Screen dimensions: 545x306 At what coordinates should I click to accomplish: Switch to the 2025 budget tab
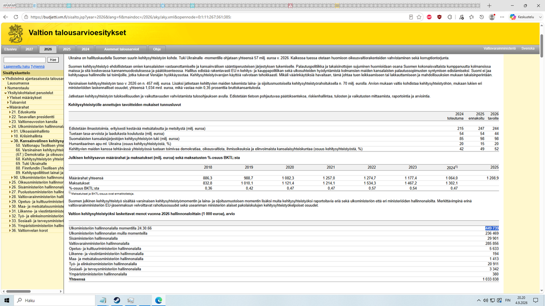click(66, 49)
